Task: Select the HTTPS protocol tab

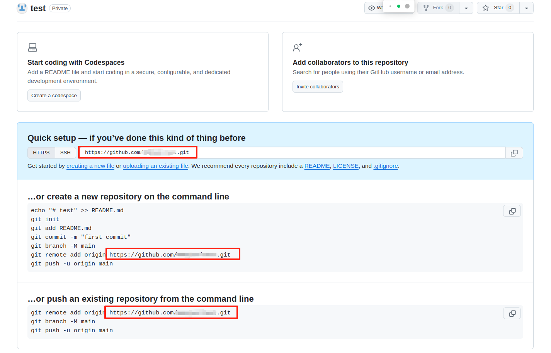Action: [x=41, y=153]
